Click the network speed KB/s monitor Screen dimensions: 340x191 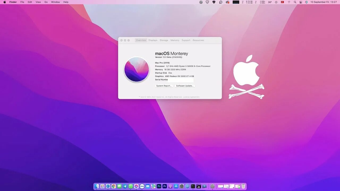[x=262, y=2]
